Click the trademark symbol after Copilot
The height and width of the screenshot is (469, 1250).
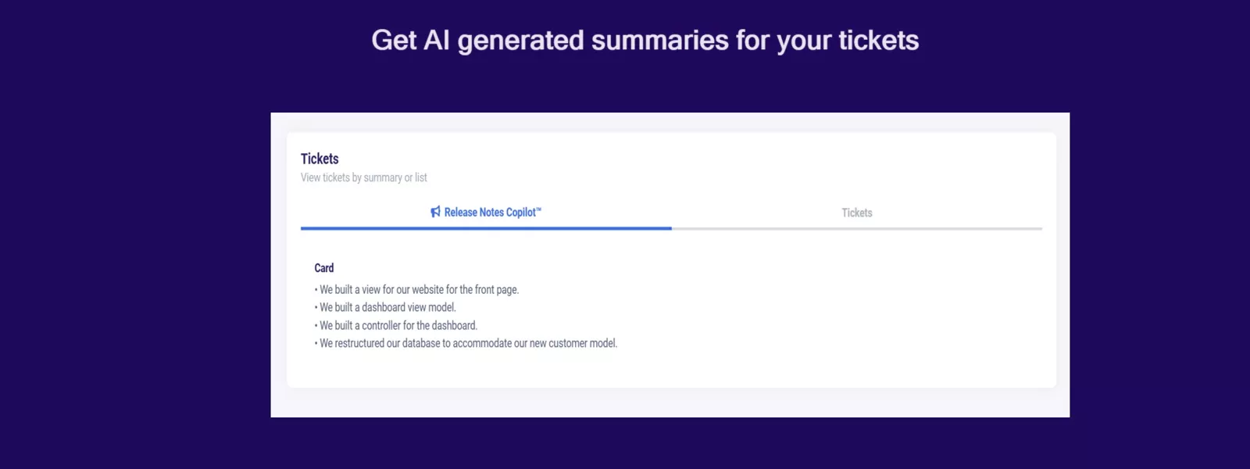[539, 209]
